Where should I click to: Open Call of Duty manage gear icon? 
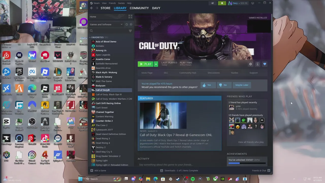coord(250,64)
